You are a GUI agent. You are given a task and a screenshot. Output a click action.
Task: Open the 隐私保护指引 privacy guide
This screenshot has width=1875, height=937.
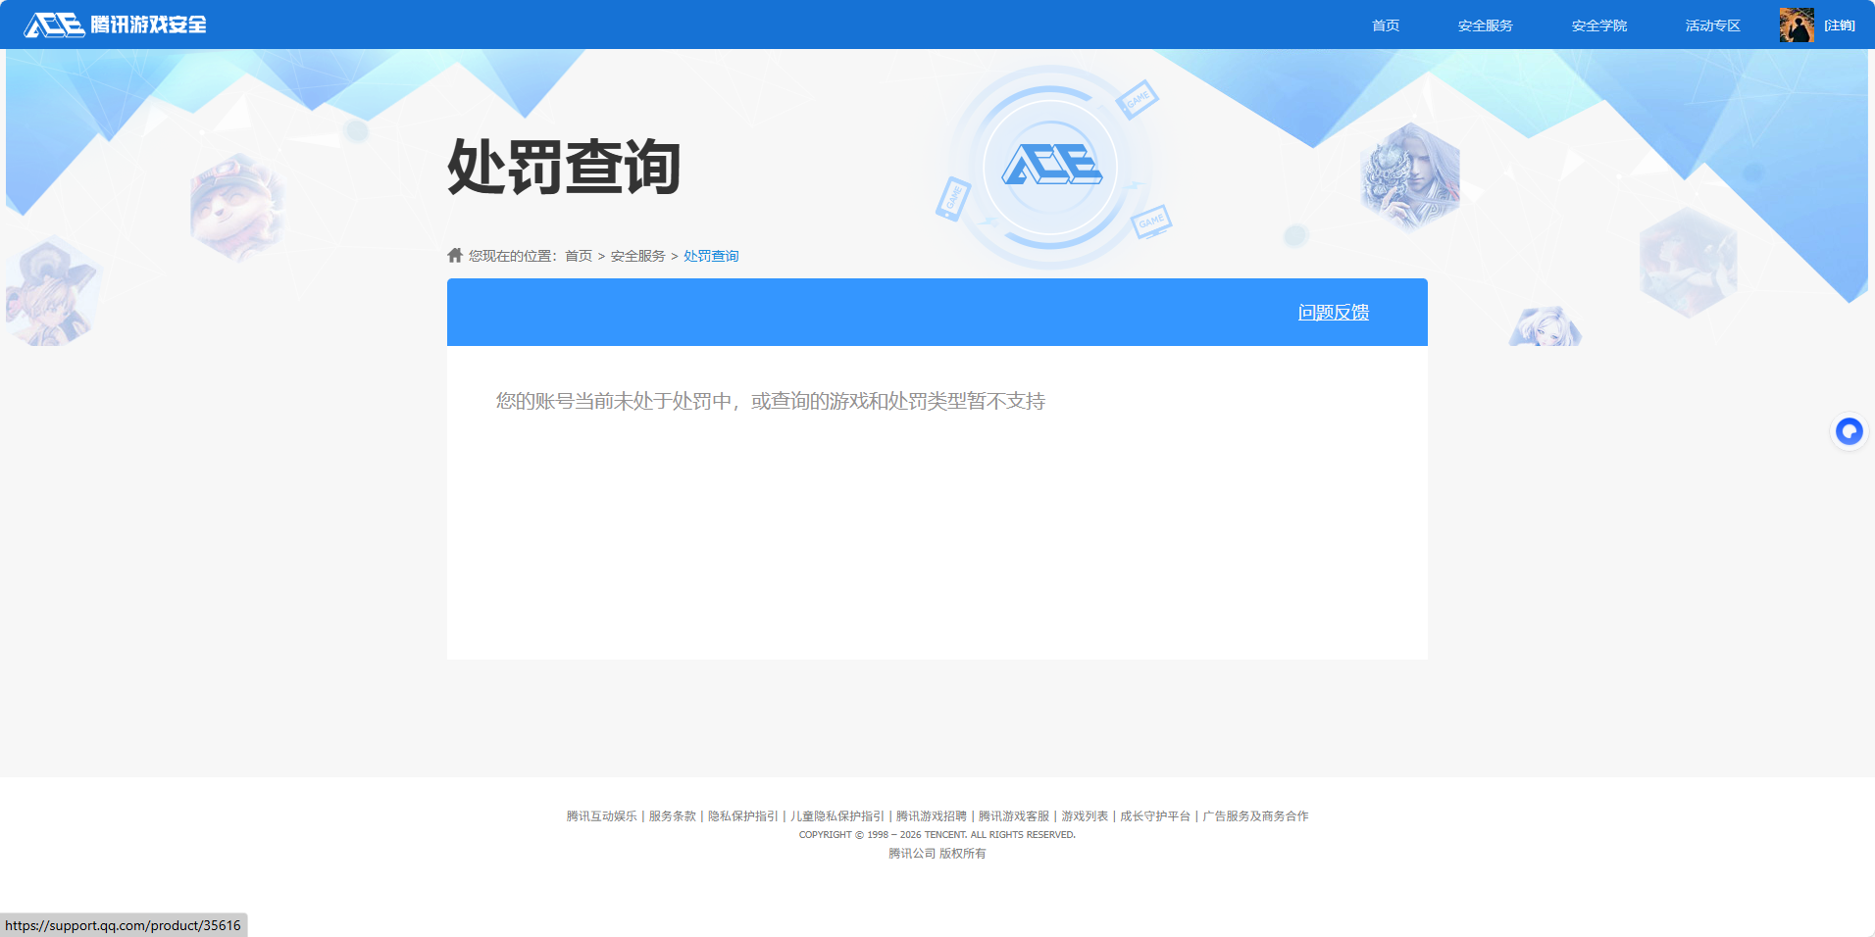[x=742, y=815]
